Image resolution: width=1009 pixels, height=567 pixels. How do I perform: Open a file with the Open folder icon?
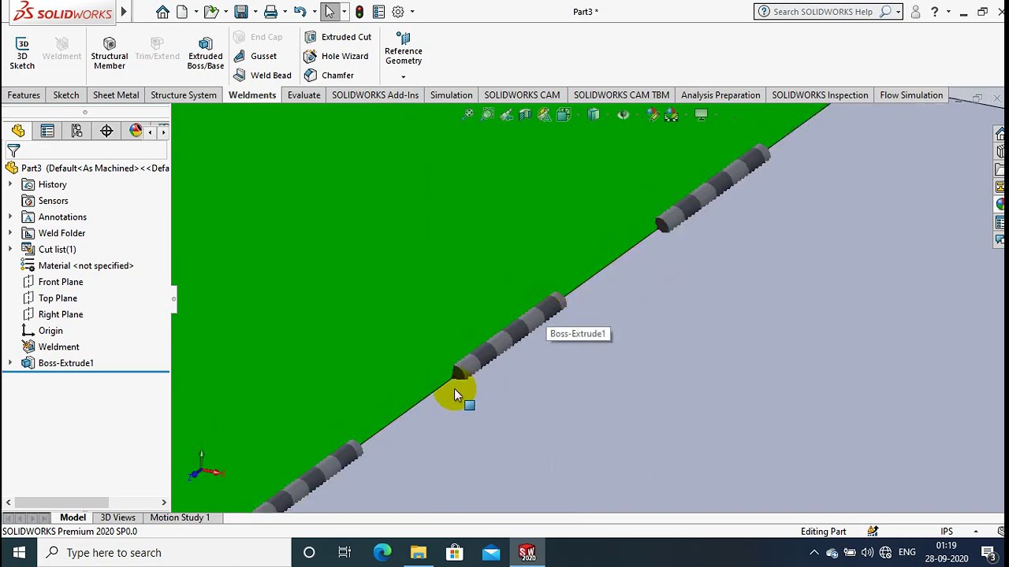[210, 12]
